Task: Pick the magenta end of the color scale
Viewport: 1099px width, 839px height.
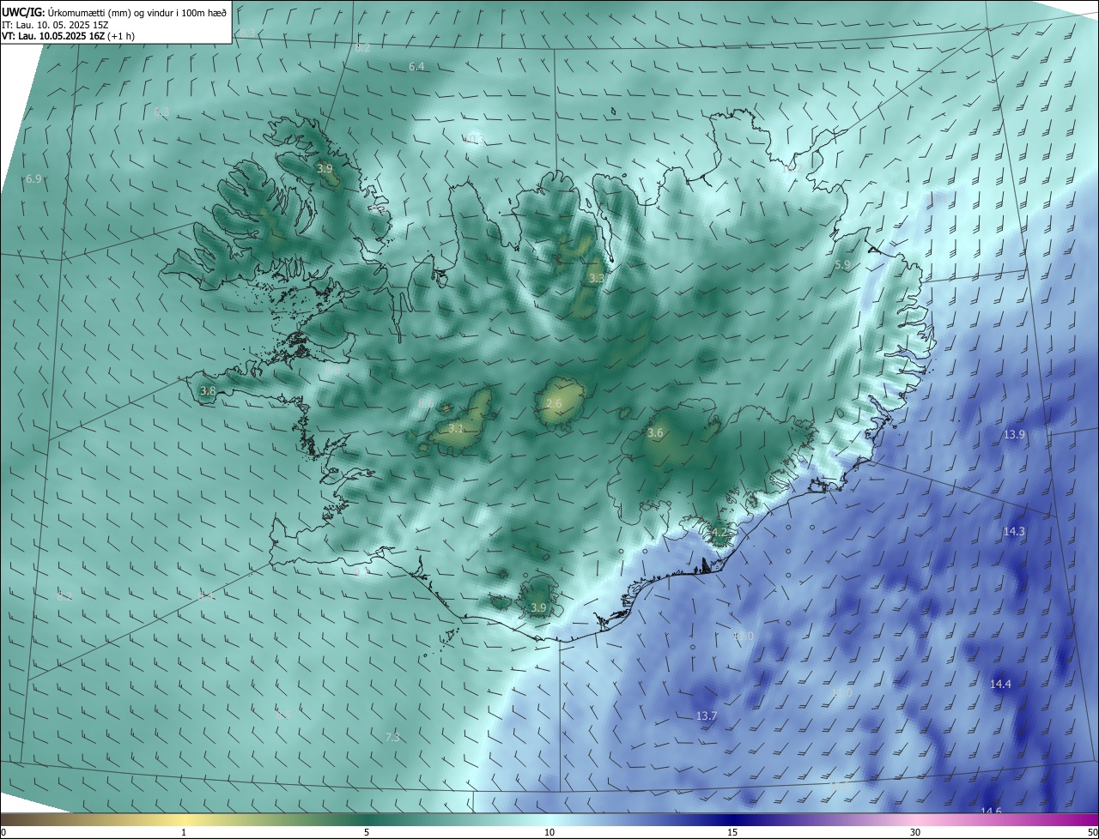Action: pyautogui.click(x=1084, y=820)
